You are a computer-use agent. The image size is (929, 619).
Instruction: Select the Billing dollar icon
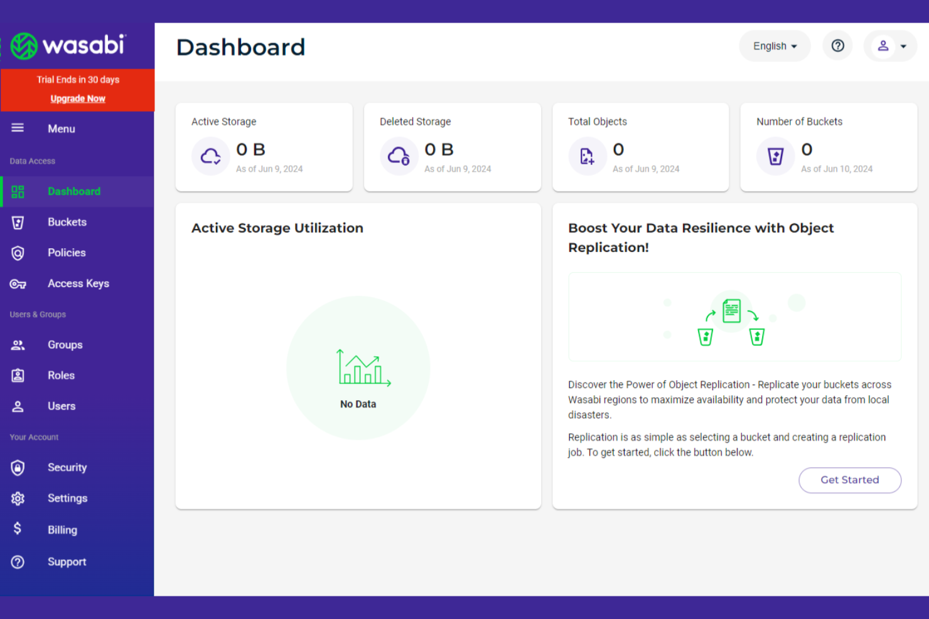(18, 529)
